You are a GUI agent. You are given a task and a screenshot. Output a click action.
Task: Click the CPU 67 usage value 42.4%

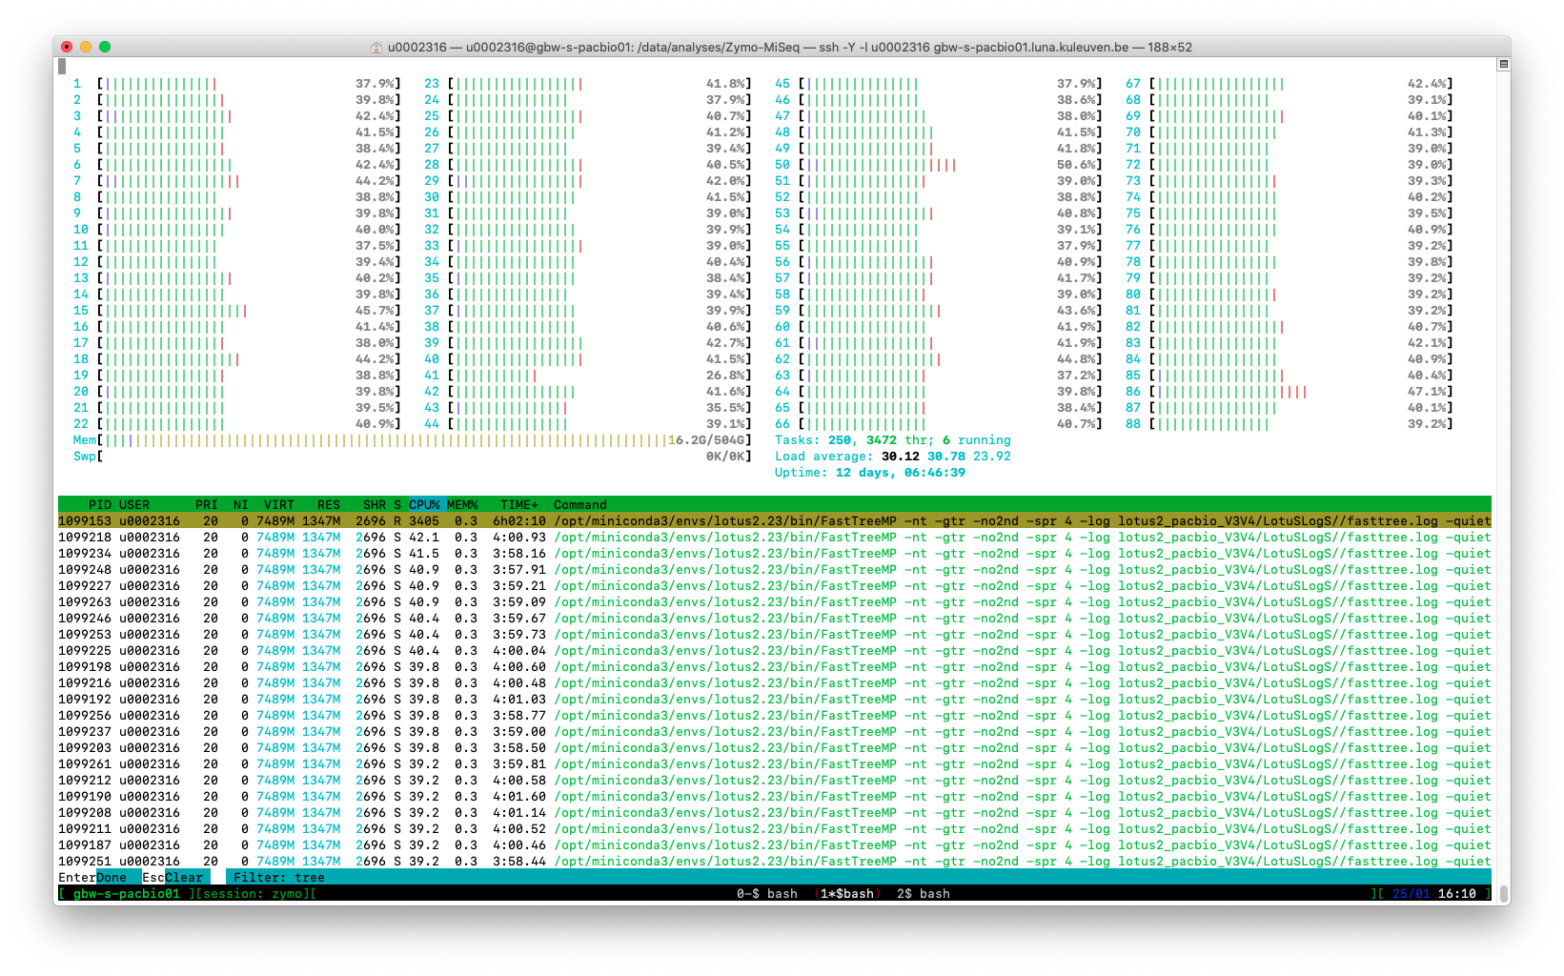click(x=1427, y=84)
